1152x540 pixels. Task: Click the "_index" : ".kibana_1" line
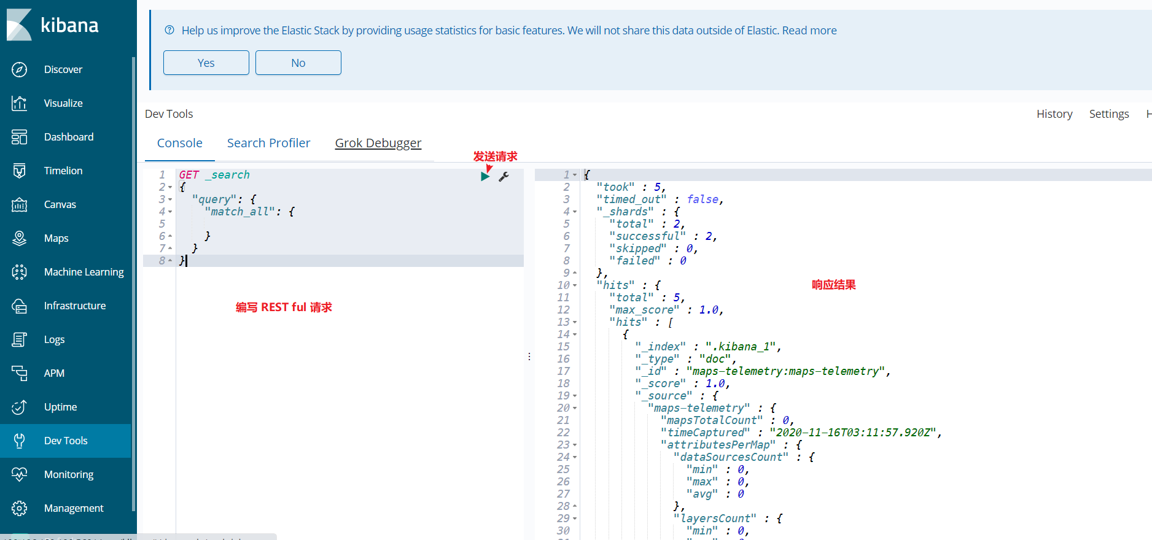point(708,347)
